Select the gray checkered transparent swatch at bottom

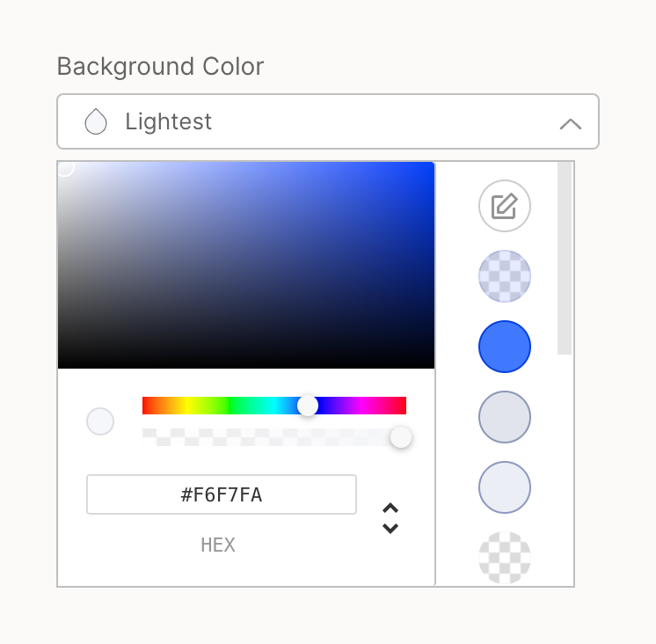click(505, 557)
